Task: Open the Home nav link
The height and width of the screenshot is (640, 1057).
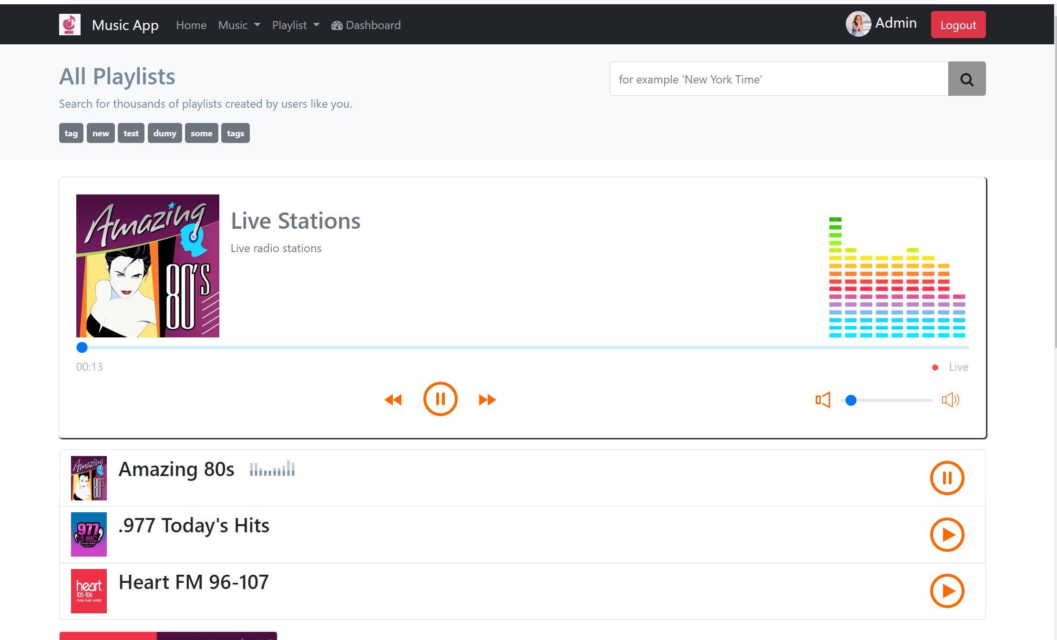Action: [x=191, y=25]
